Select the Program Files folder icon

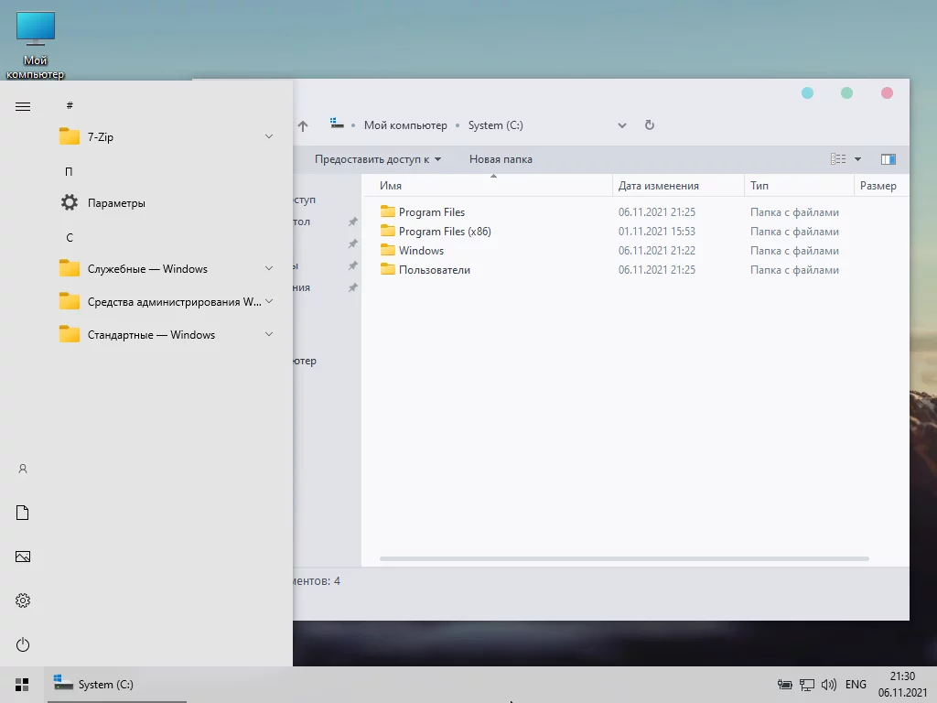pyautogui.click(x=388, y=211)
